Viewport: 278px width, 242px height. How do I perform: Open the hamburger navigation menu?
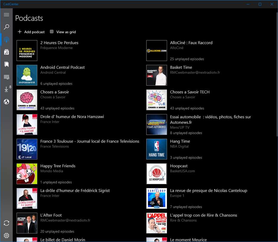click(x=6, y=15)
